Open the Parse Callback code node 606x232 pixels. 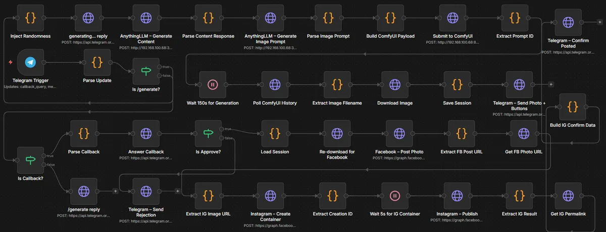pos(84,133)
